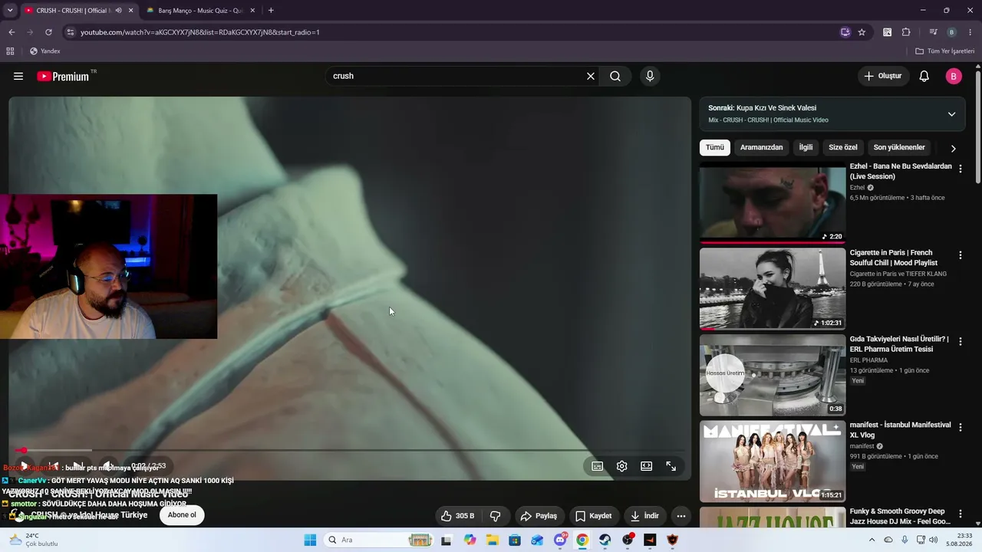Dislike the CRUSH video
Viewport: 982px width, 552px height.
(496, 516)
